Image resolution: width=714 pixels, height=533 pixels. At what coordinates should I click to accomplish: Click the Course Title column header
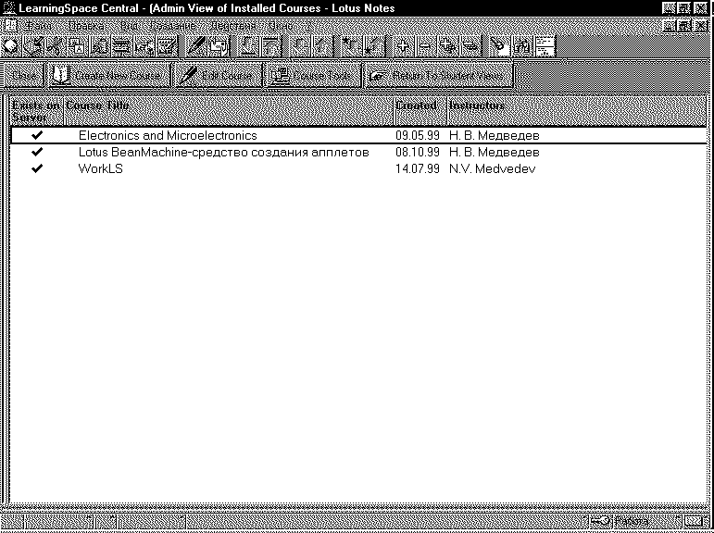[x=229, y=111]
